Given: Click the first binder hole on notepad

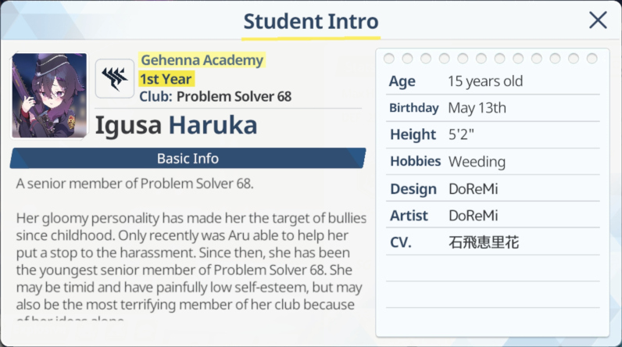Looking at the screenshot, I should click(389, 59).
